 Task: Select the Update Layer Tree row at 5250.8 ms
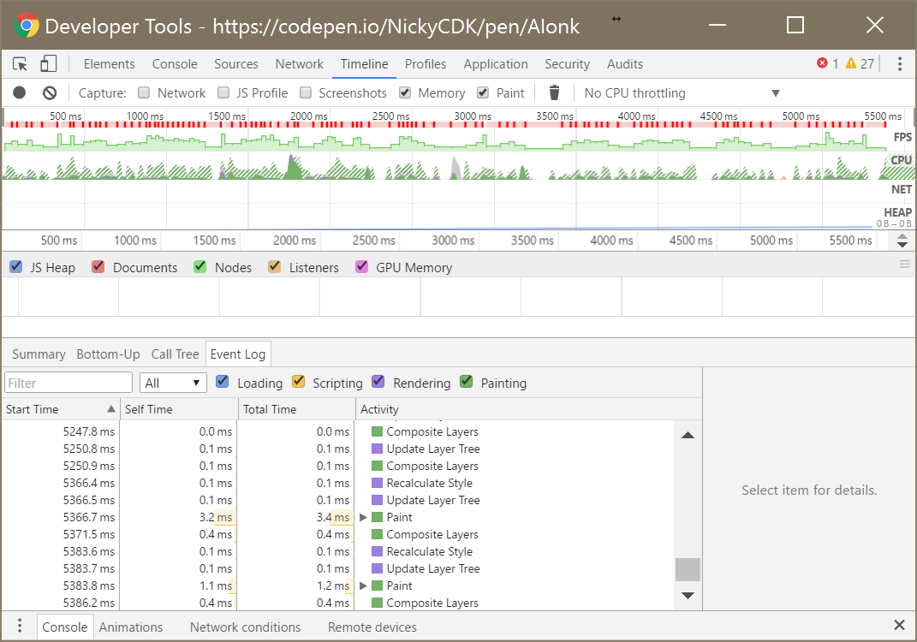coord(339,449)
